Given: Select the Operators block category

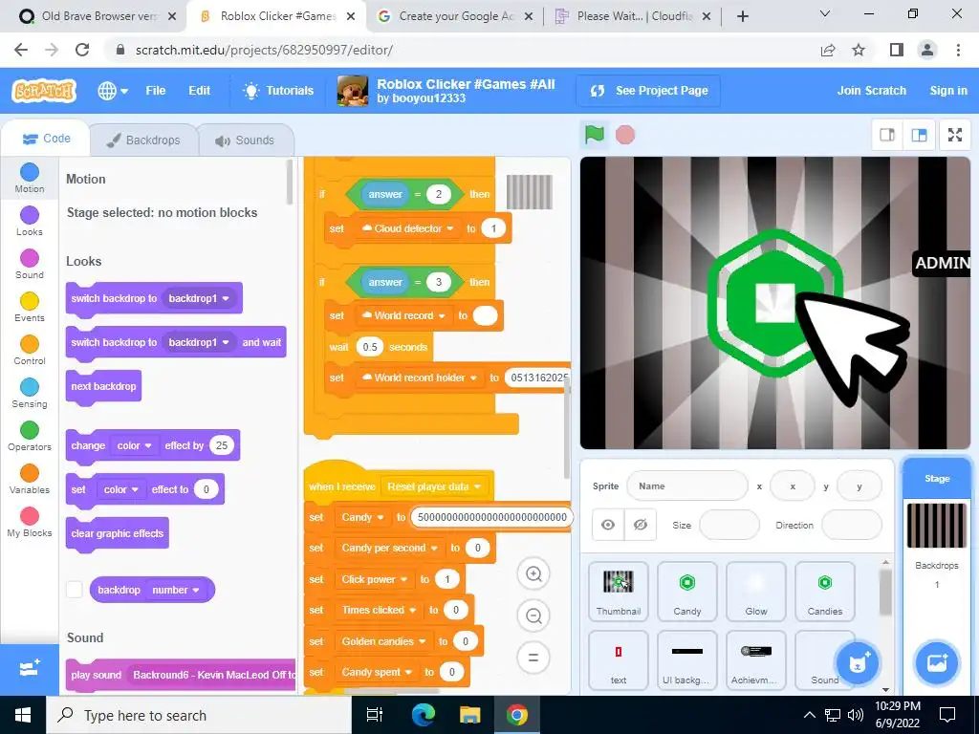Looking at the screenshot, I should click(30, 436).
